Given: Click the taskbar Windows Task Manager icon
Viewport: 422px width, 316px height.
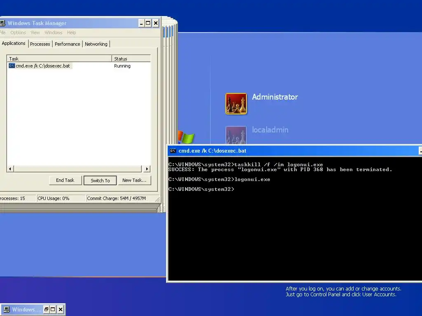Looking at the screenshot, I should tap(7, 309).
